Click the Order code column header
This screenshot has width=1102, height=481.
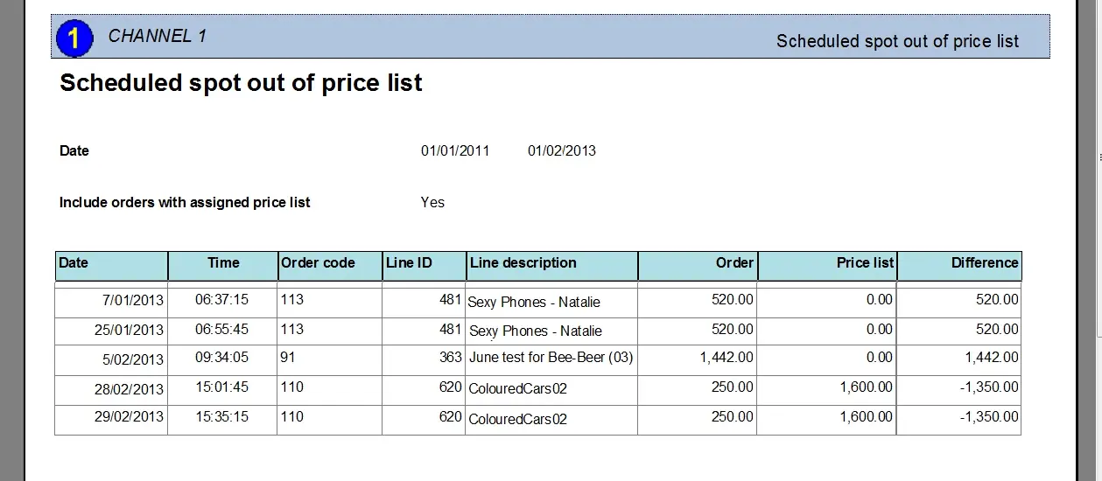(318, 263)
